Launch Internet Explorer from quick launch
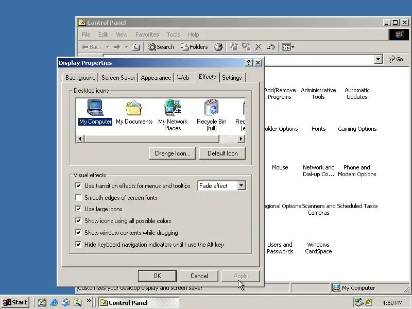 (54, 302)
